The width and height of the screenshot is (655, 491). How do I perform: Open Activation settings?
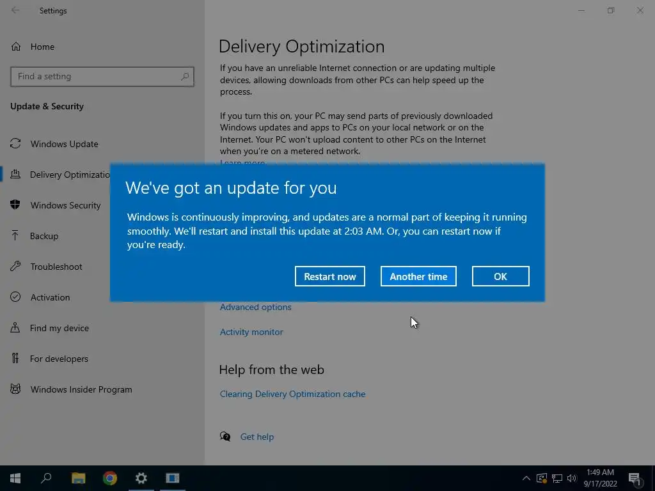[x=50, y=297]
